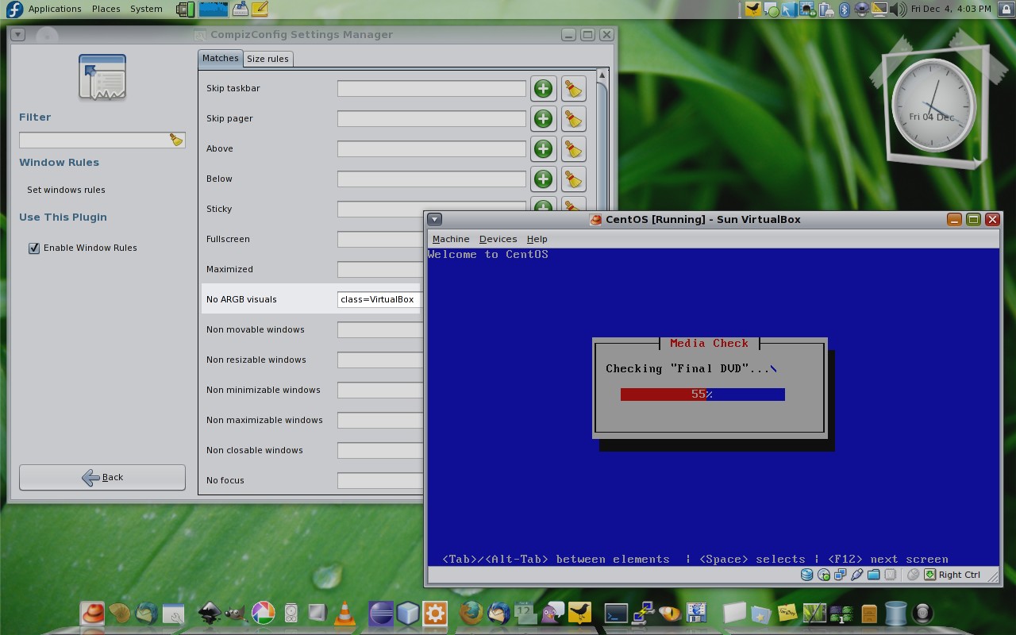The width and height of the screenshot is (1016, 635).
Task: Click Skip taskbar input field
Action: [431, 88]
